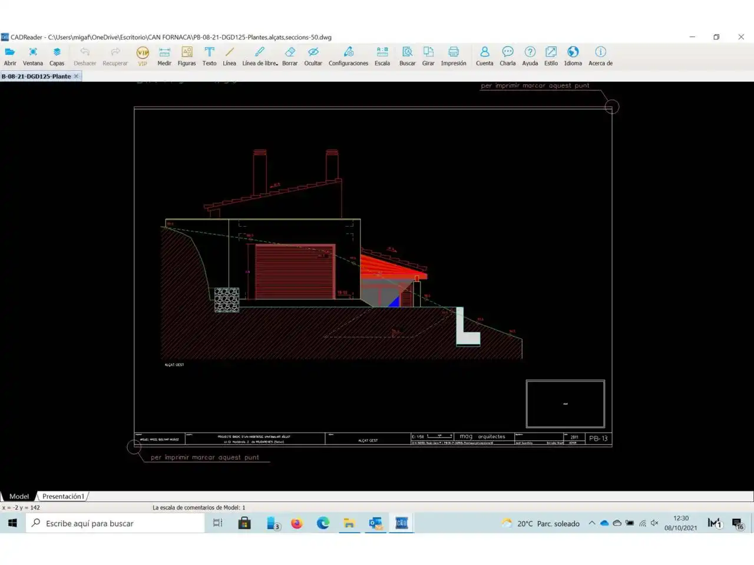Rotate the drawing with Girar

click(428, 56)
